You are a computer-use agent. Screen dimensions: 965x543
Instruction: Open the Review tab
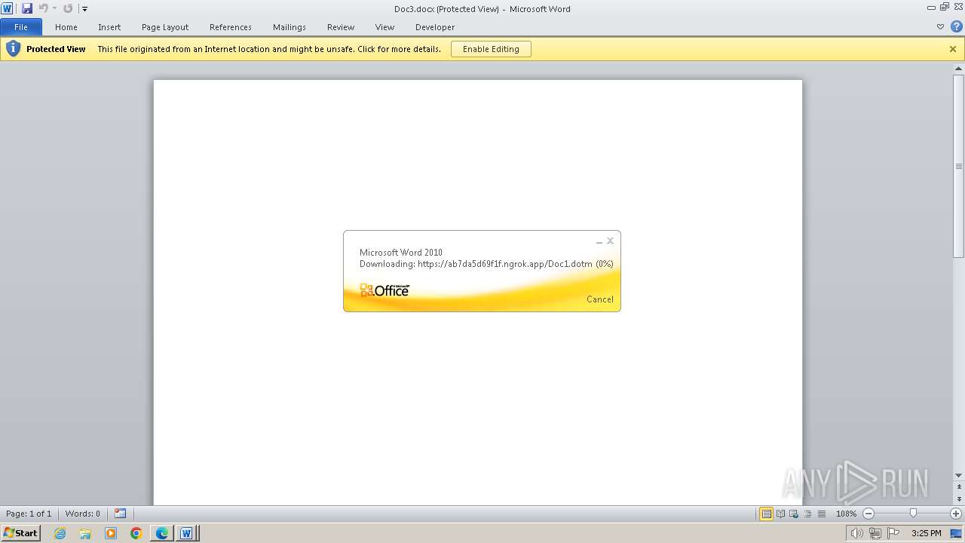(x=341, y=27)
